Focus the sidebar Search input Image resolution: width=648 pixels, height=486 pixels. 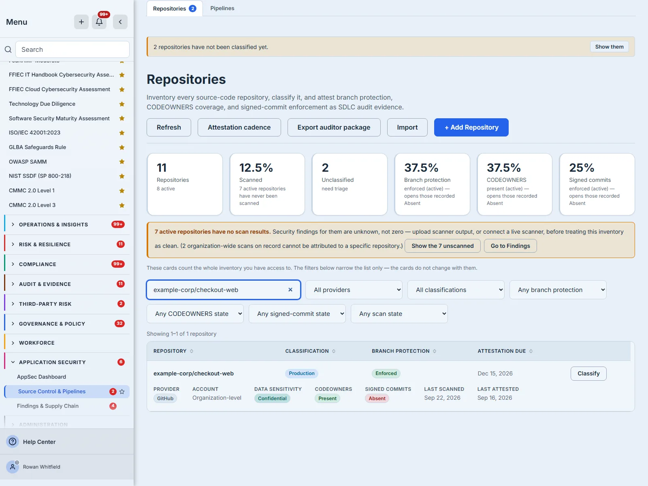(72, 49)
